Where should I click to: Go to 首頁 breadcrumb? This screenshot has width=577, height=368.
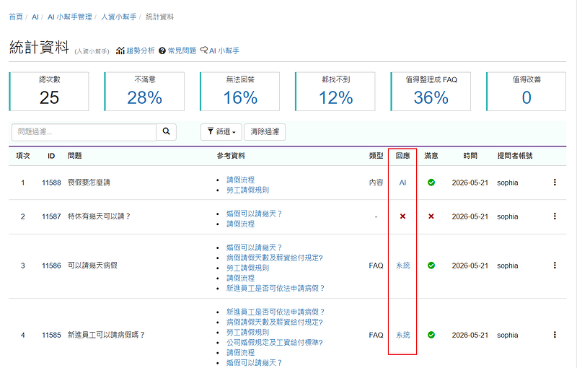coord(16,17)
